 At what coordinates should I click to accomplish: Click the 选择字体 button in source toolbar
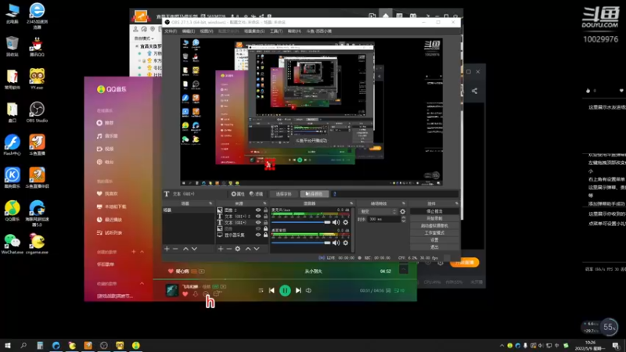click(x=283, y=194)
